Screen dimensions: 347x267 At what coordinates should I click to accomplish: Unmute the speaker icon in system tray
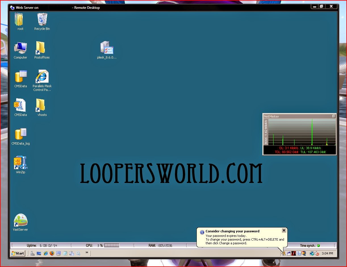317,253
